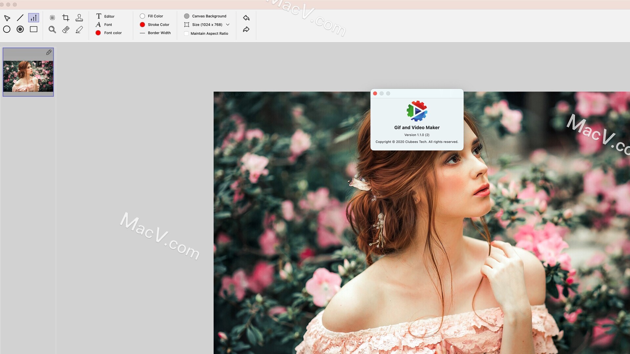
Task: Click the Undo/Back button
Action: tap(246, 17)
